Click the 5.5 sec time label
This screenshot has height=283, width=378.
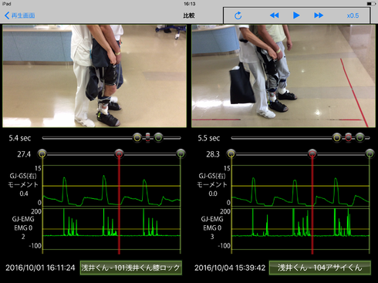[209, 138]
